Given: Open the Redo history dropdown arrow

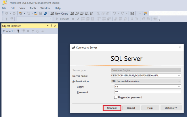Looking at the screenshot, I should click(x=127, y=13).
